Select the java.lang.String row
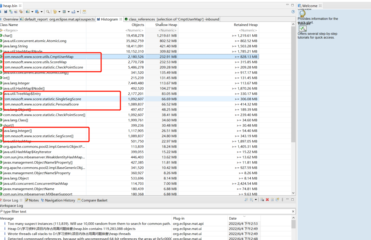Viewport: 371px width, 240px height. pos(129,46)
